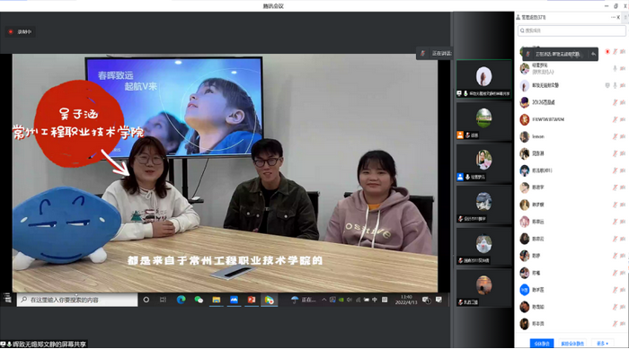Toggle the microphone of participant lemon
This screenshot has width=629, height=349.
615,136
